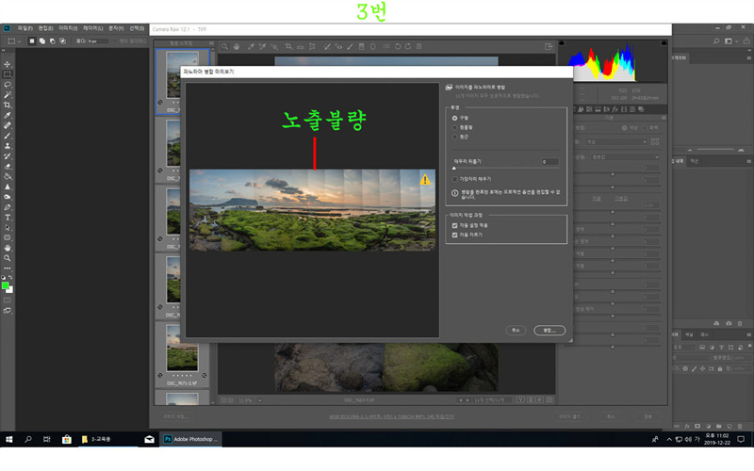Screen dimensions: 754x471
Task: Select the Clone Stamp tool
Action: (x=8, y=146)
